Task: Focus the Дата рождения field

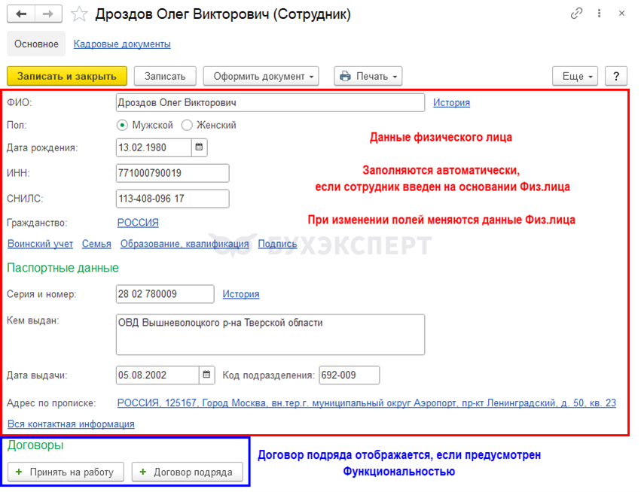Action: coord(154,147)
